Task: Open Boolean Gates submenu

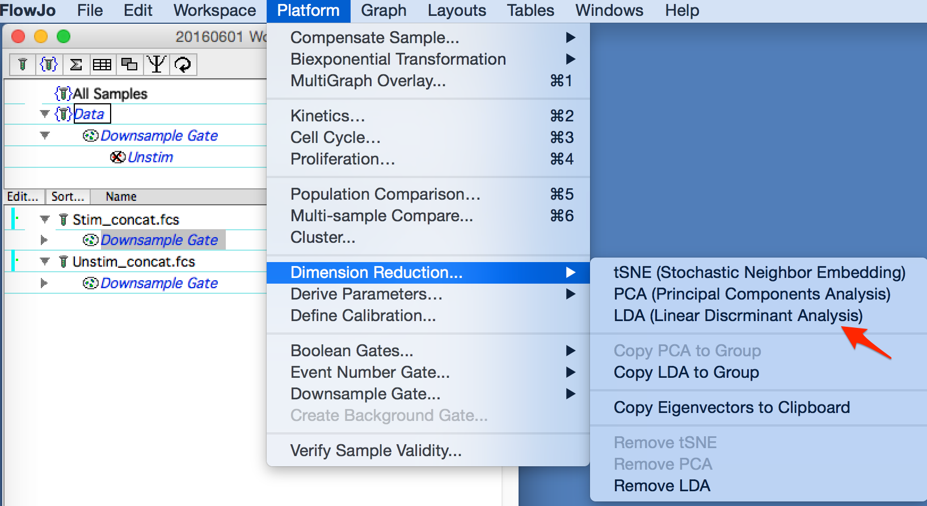Action: [x=428, y=351]
